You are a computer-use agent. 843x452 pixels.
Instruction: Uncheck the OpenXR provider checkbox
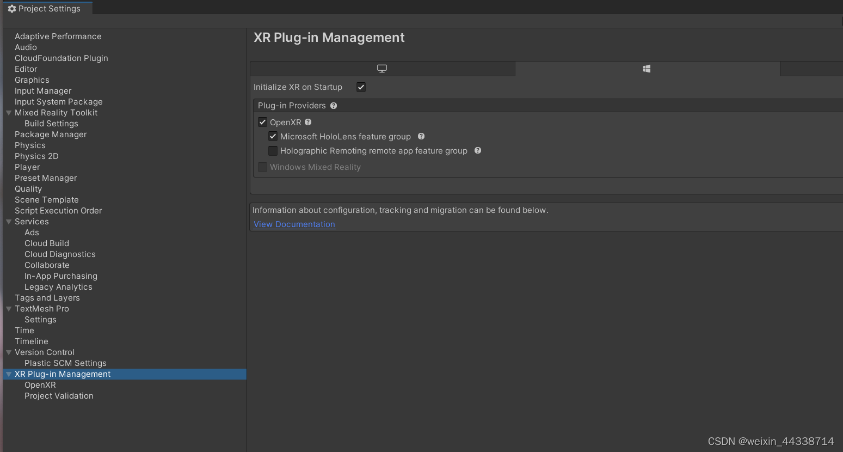(262, 122)
